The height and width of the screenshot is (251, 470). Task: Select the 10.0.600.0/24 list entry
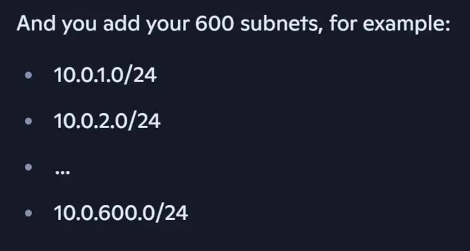pyautogui.click(x=121, y=213)
